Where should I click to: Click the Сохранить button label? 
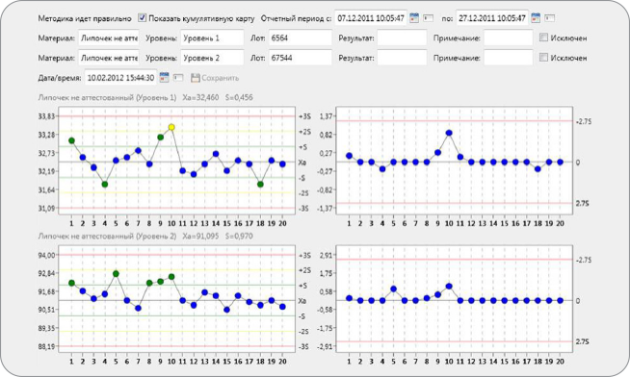tap(221, 78)
